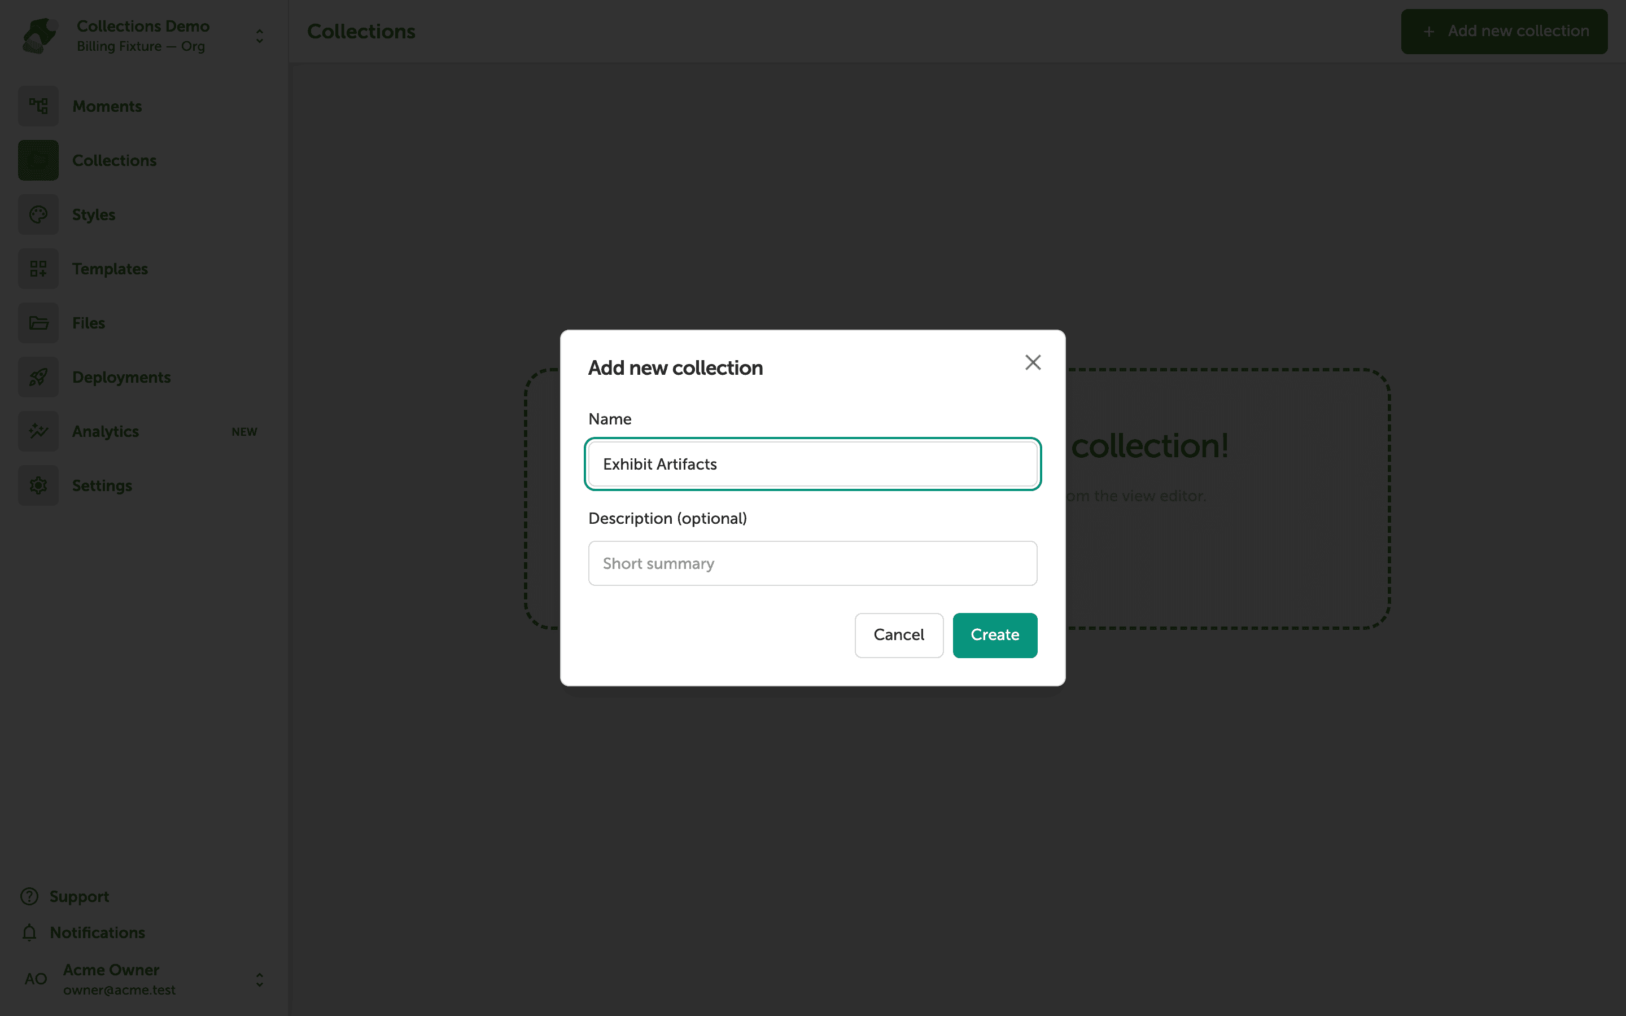Screen dimensions: 1626x1016
Task: Click the Billing Fixture — Org subtitle
Action: point(141,46)
